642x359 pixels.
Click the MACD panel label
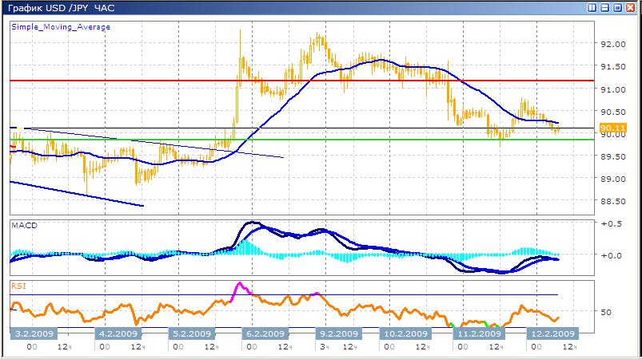point(23,227)
